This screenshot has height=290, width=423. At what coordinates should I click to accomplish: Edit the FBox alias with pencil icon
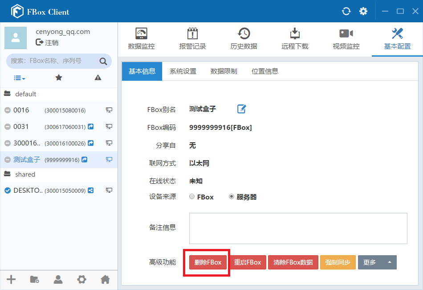click(x=241, y=109)
